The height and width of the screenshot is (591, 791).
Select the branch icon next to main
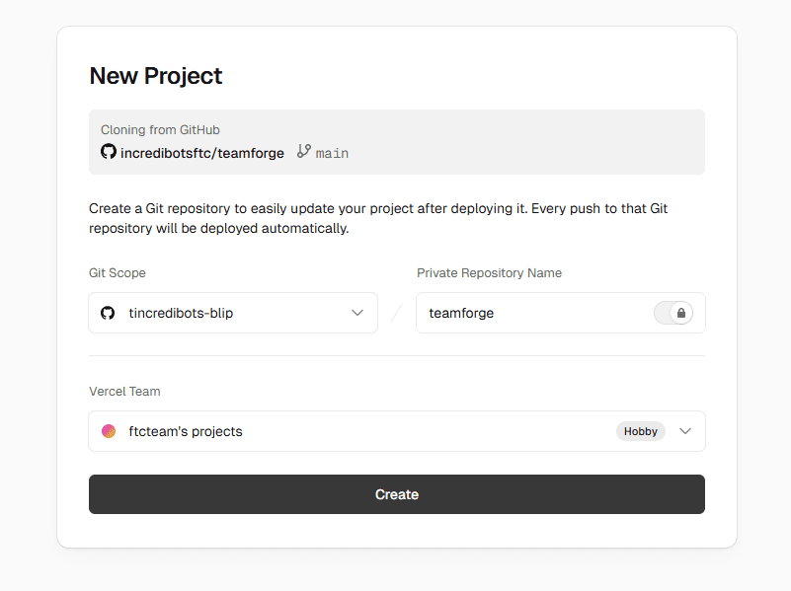[303, 152]
